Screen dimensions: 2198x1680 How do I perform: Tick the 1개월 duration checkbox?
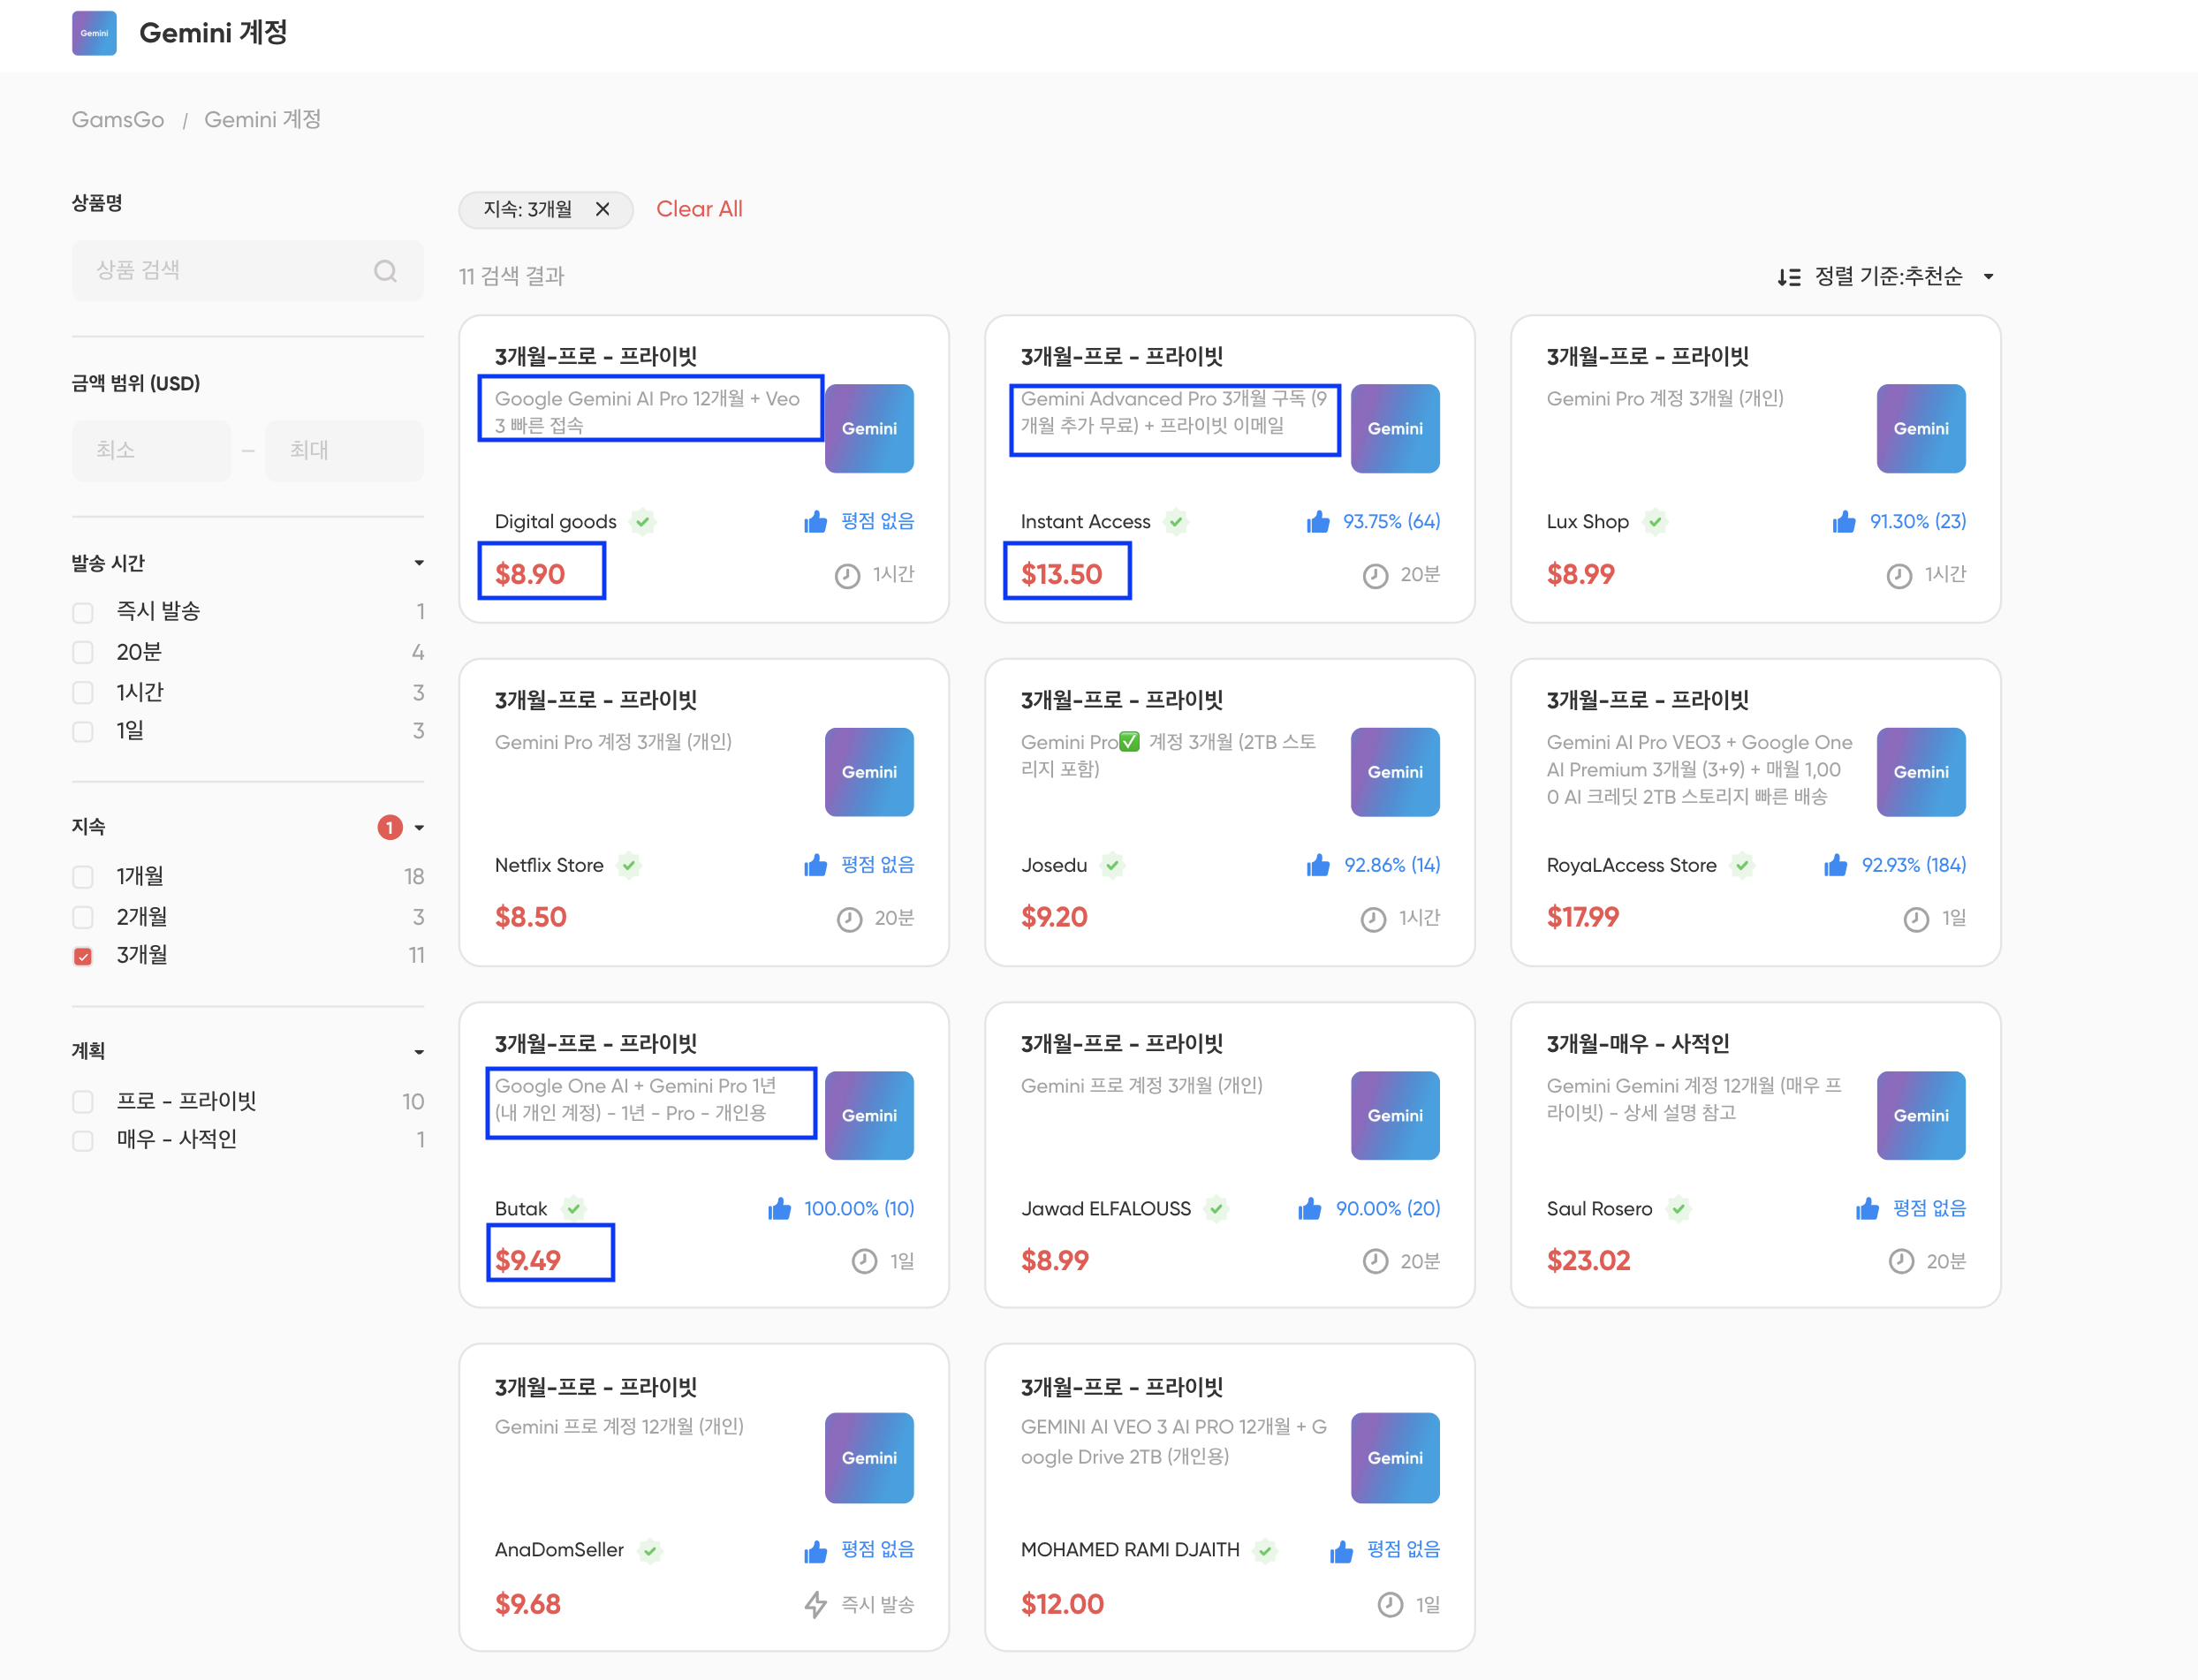[x=83, y=877]
